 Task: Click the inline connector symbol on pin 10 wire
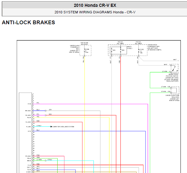pyautogui.click(x=46, y=115)
